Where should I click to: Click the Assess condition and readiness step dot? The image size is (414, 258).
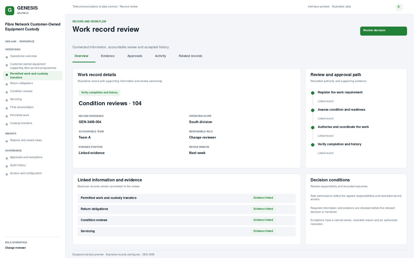tap(313, 110)
